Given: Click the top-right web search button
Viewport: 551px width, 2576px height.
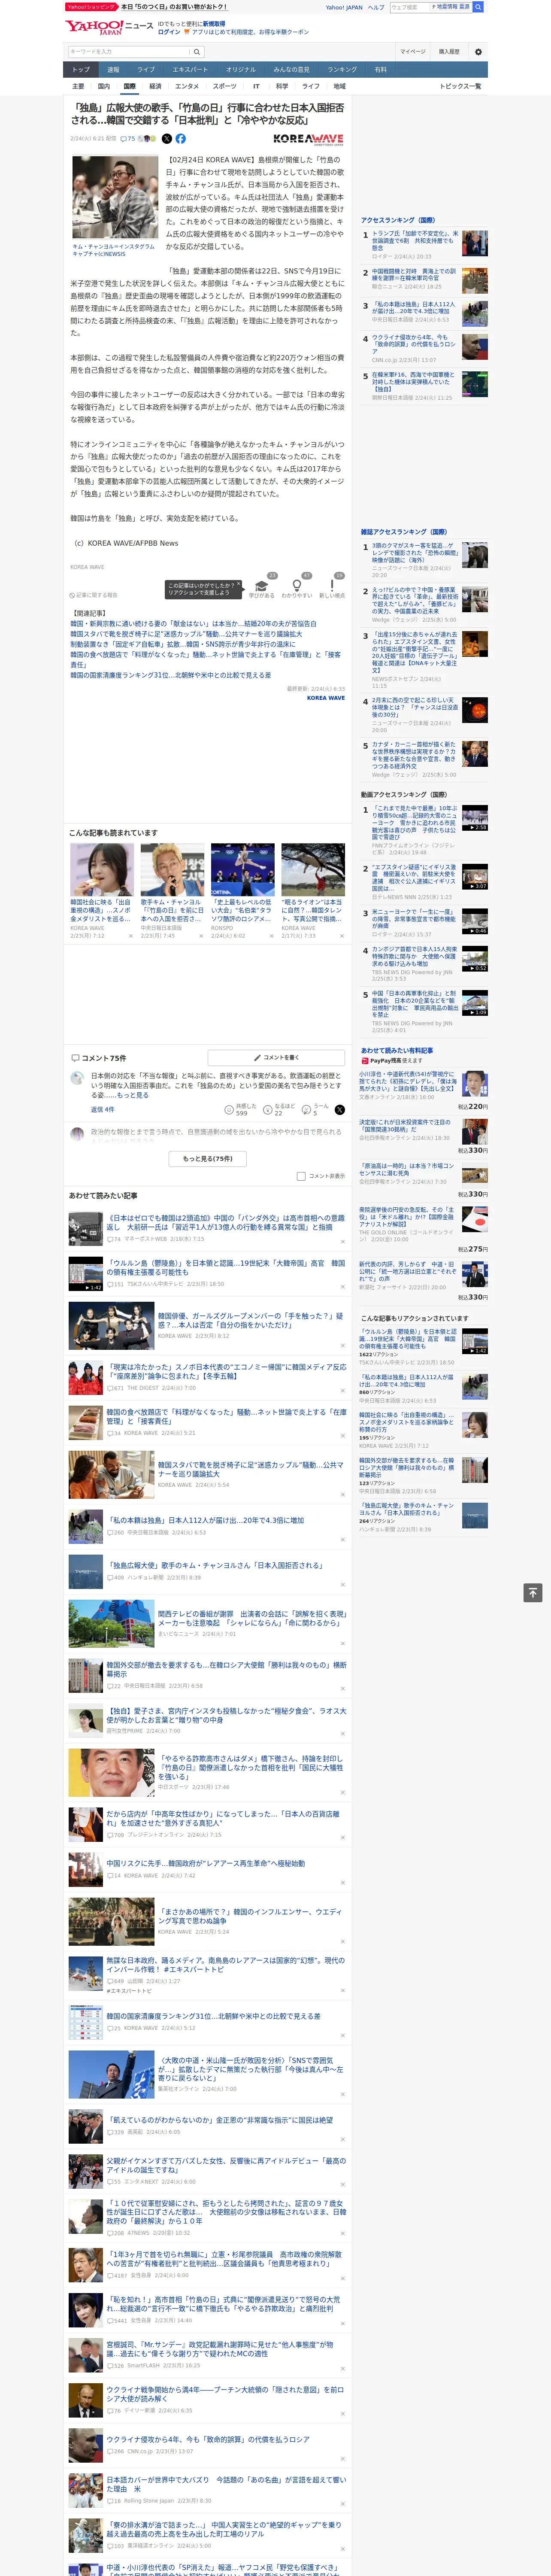Looking at the screenshot, I should click(479, 7).
